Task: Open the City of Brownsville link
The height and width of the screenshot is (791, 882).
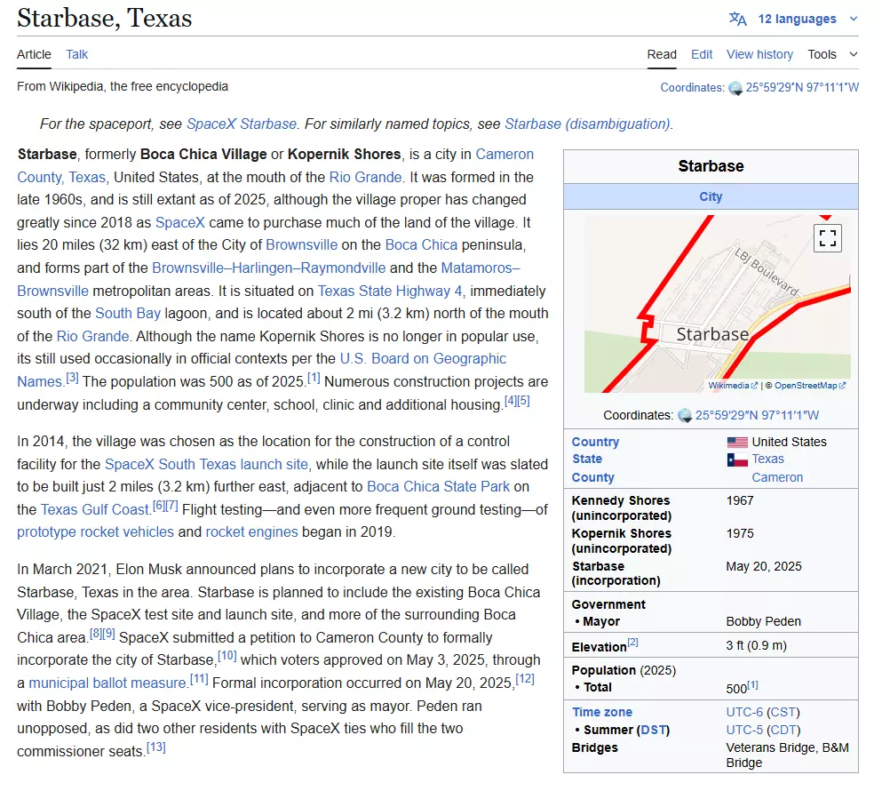Action: [x=301, y=245]
